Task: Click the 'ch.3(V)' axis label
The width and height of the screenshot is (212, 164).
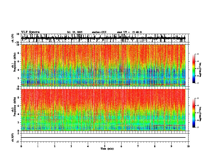Action: pyautogui.click(x=13, y=138)
